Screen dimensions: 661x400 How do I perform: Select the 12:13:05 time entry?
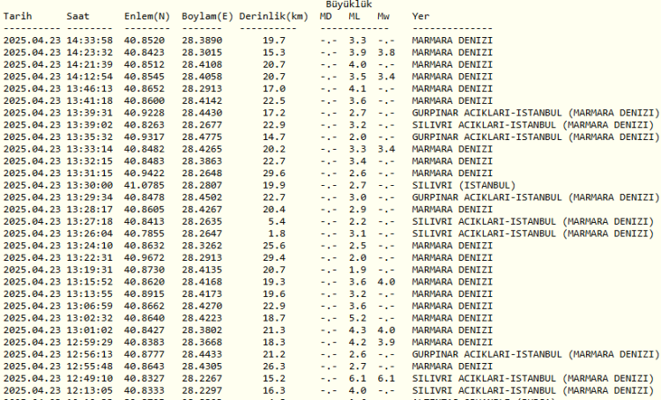coord(89,389)
